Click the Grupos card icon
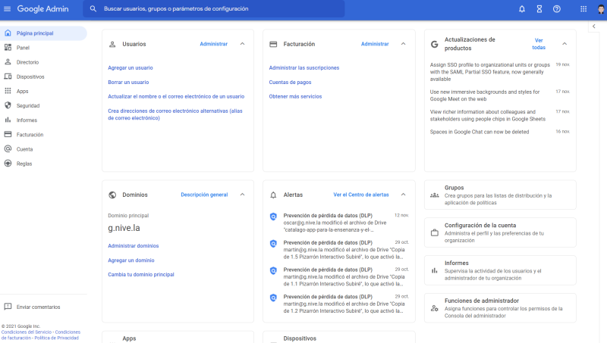 coord(434,195)
